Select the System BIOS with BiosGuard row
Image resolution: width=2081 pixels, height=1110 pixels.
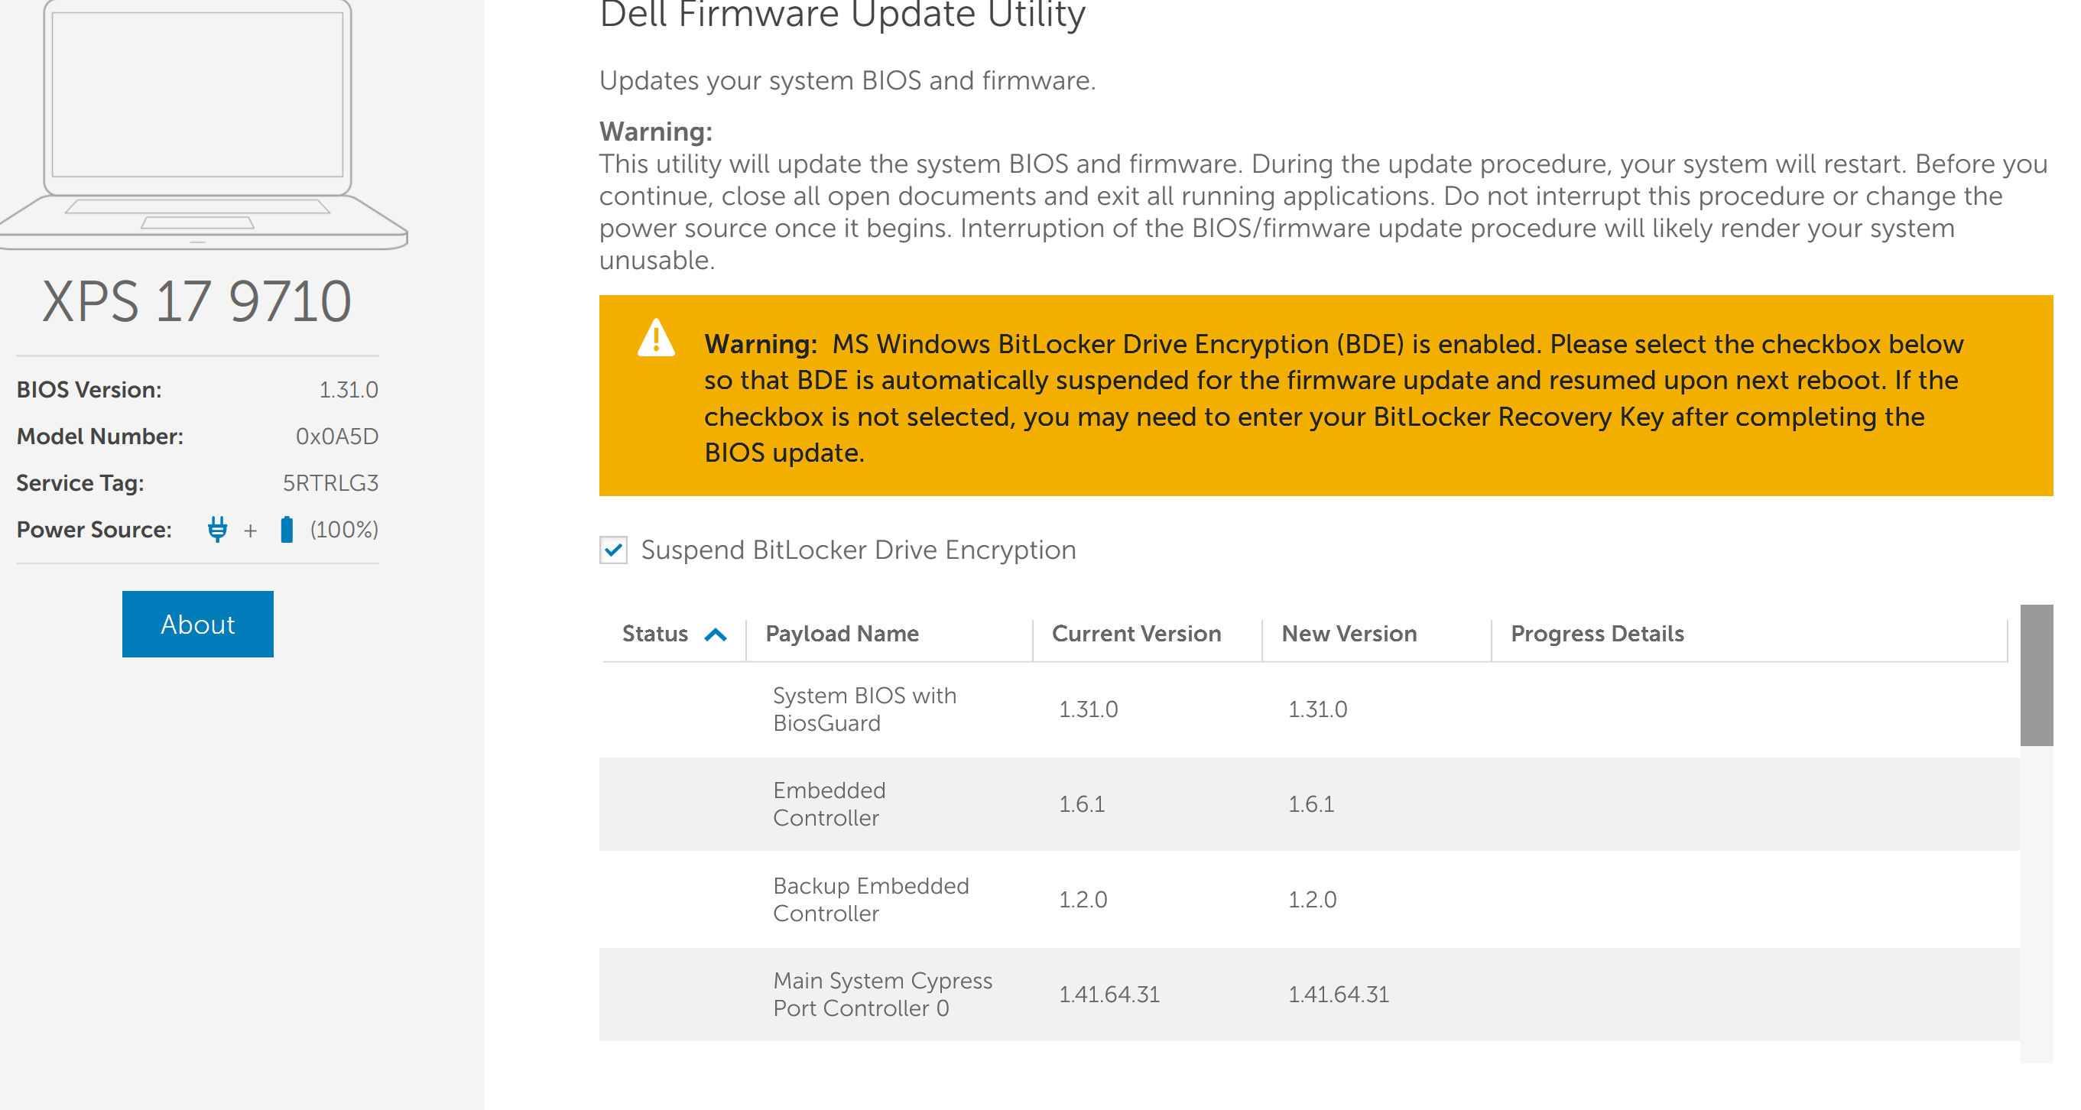(1309, 709)
